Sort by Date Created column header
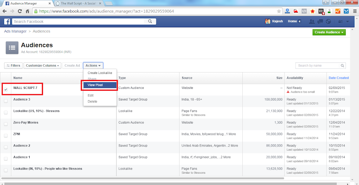Image resolution: width=359 pixels, height=185 pixels. [x=339, y=78]
